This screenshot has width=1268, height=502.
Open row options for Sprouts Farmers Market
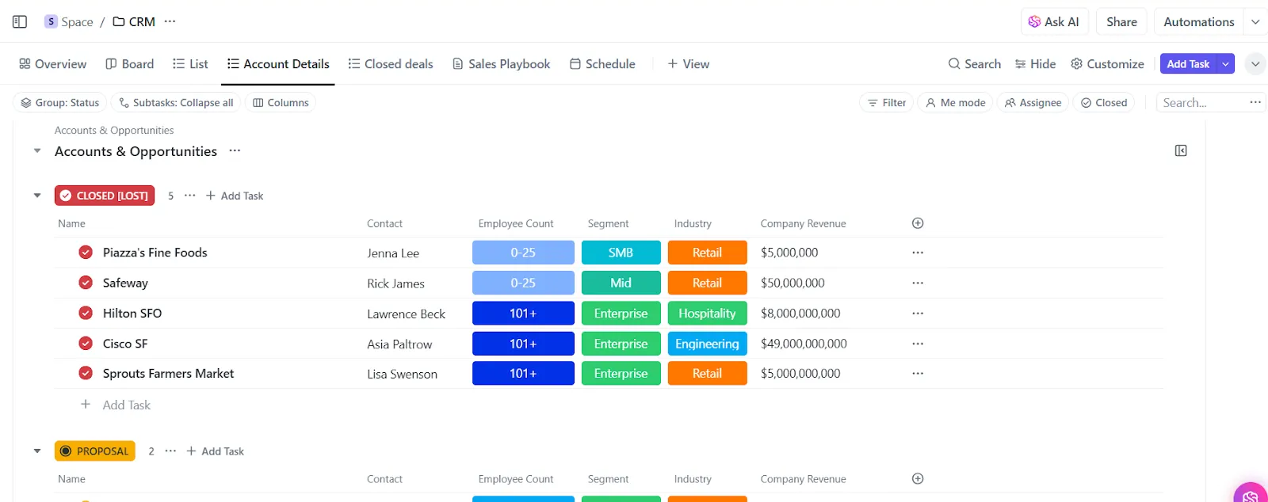click(x=918, y=373)
